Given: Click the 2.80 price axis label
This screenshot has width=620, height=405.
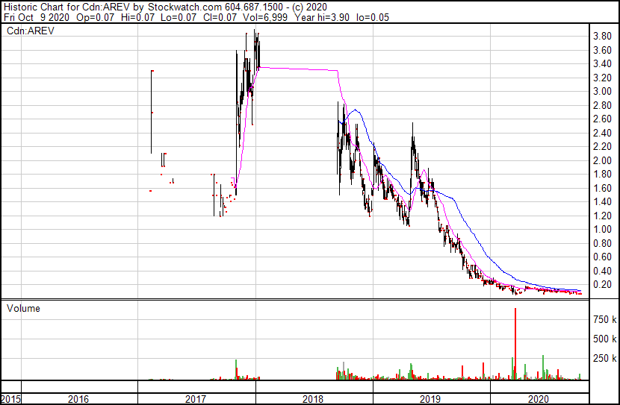Looking at the screenshot, I should (x=602, y=105).
